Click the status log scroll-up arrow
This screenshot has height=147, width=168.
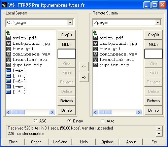159,128
